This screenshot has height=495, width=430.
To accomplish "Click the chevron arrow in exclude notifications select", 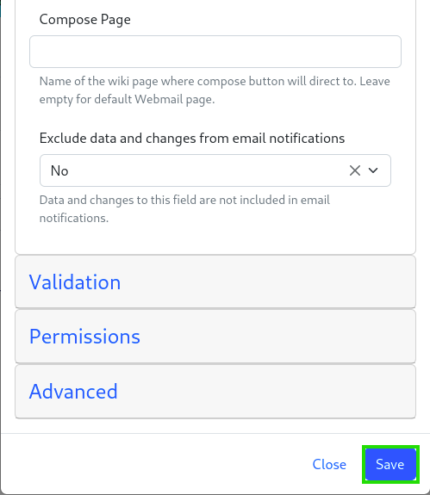I will (x=373, y=170).
